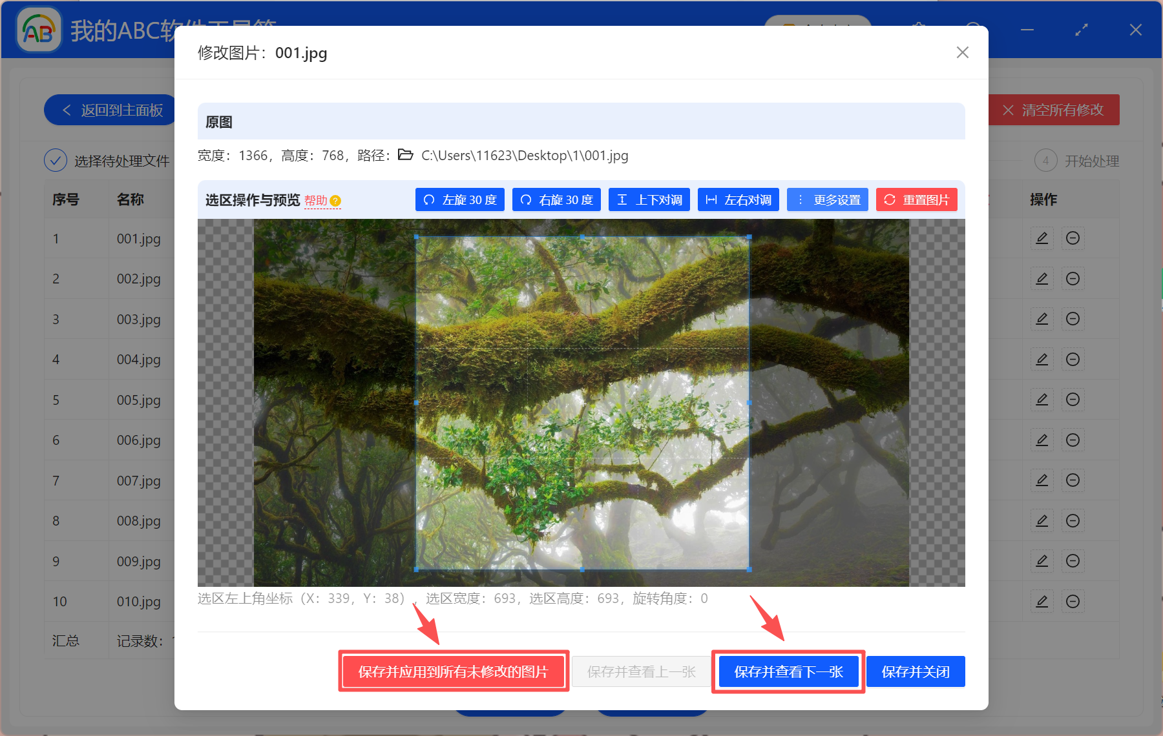Image resolution: width=1163 pixels, height=736 pixels.
Task: Clear all modifications with 清空所有修改
Action: 1053,110
